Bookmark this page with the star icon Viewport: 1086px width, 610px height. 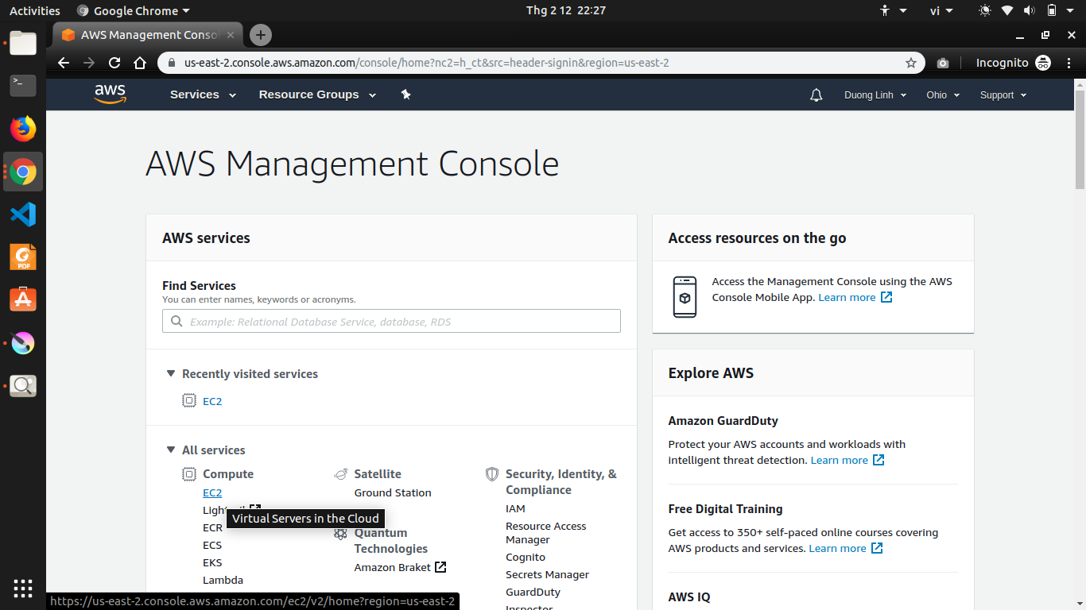(x=911, y=63)
